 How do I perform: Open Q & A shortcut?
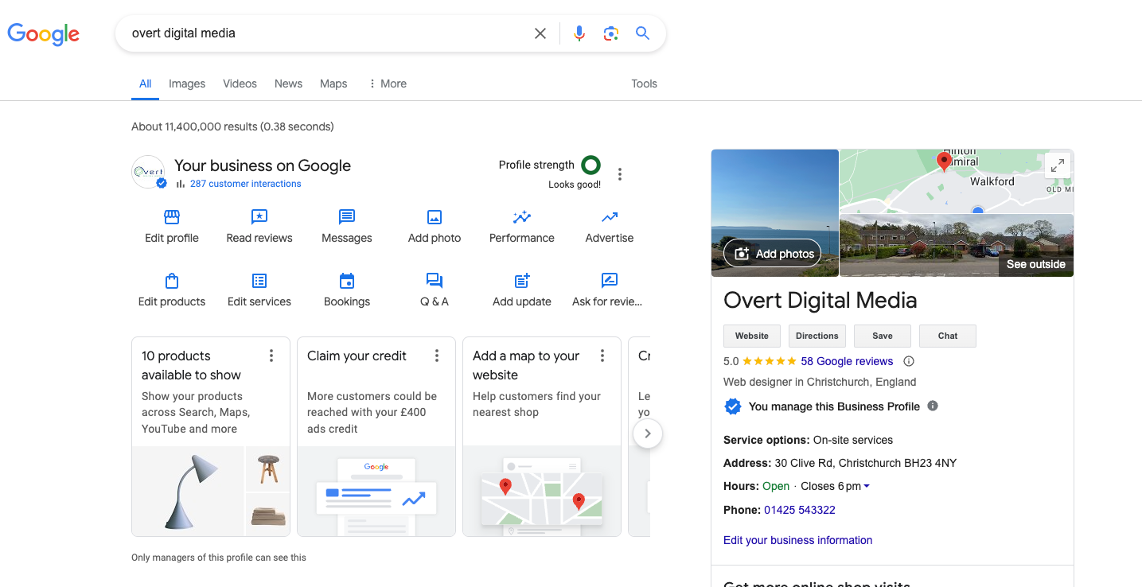click(435, 290)
